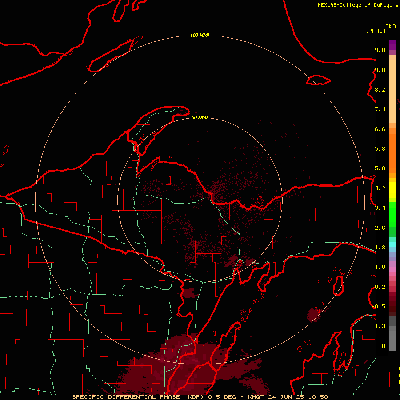Screen dimensions: 400x400
Task: Pick the pink band of the color scale
Action: click(392, 269)
